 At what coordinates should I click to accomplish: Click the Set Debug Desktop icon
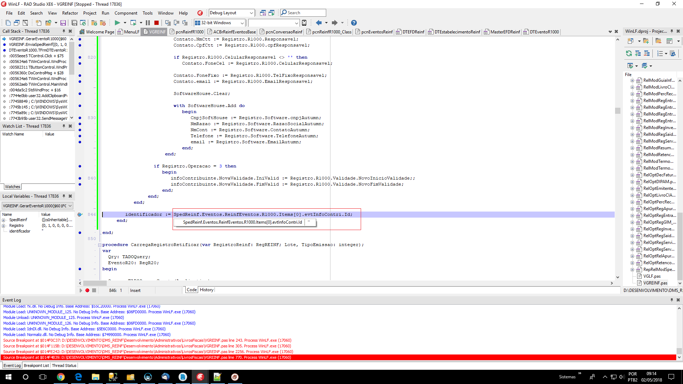point(271,13)
